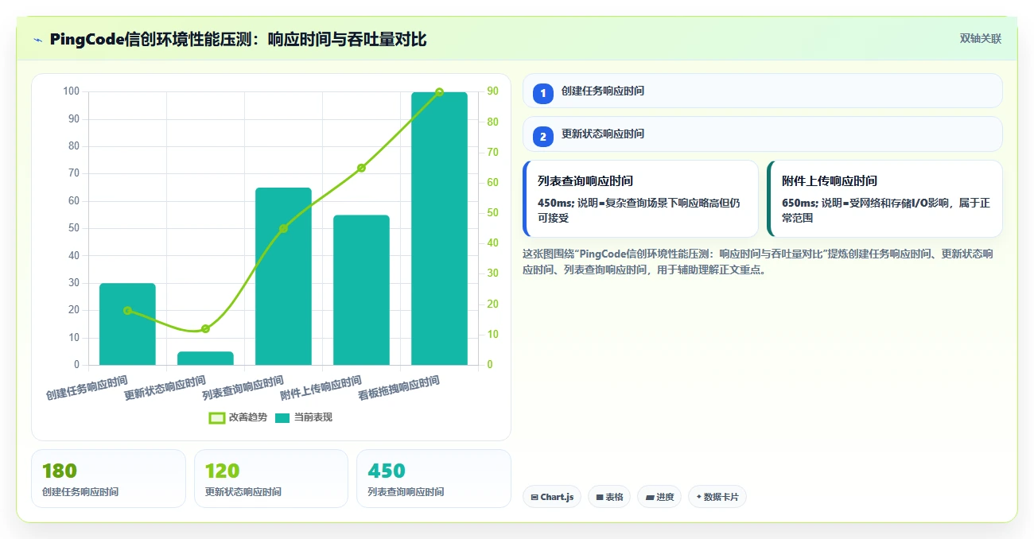The height and width of the screenshot is (539, 1034).
Task: Open the 附件上传响应时间 650ms detail card
Action: (x=884, y=199)
